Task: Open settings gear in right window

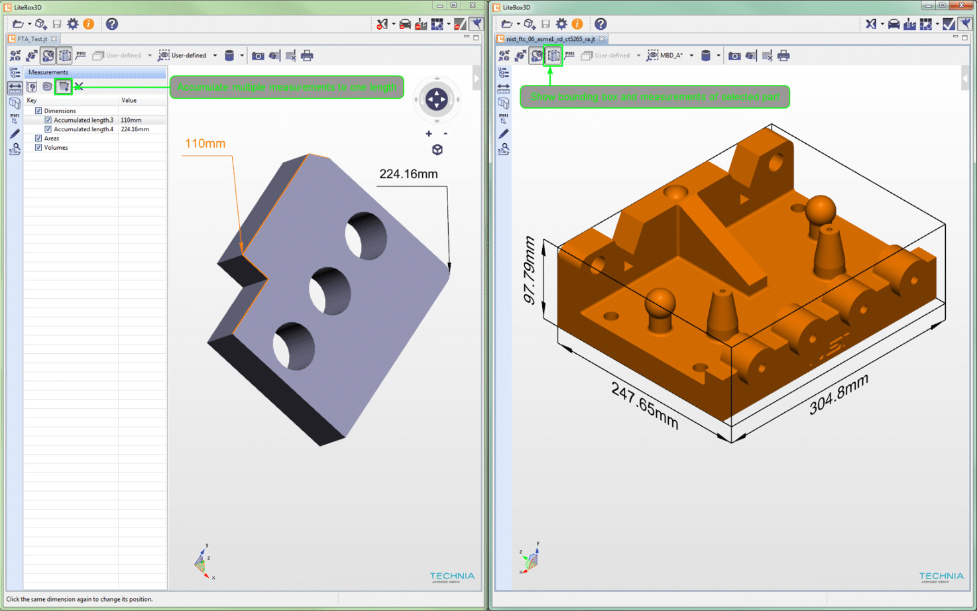Action: click(x=561, y=24)
